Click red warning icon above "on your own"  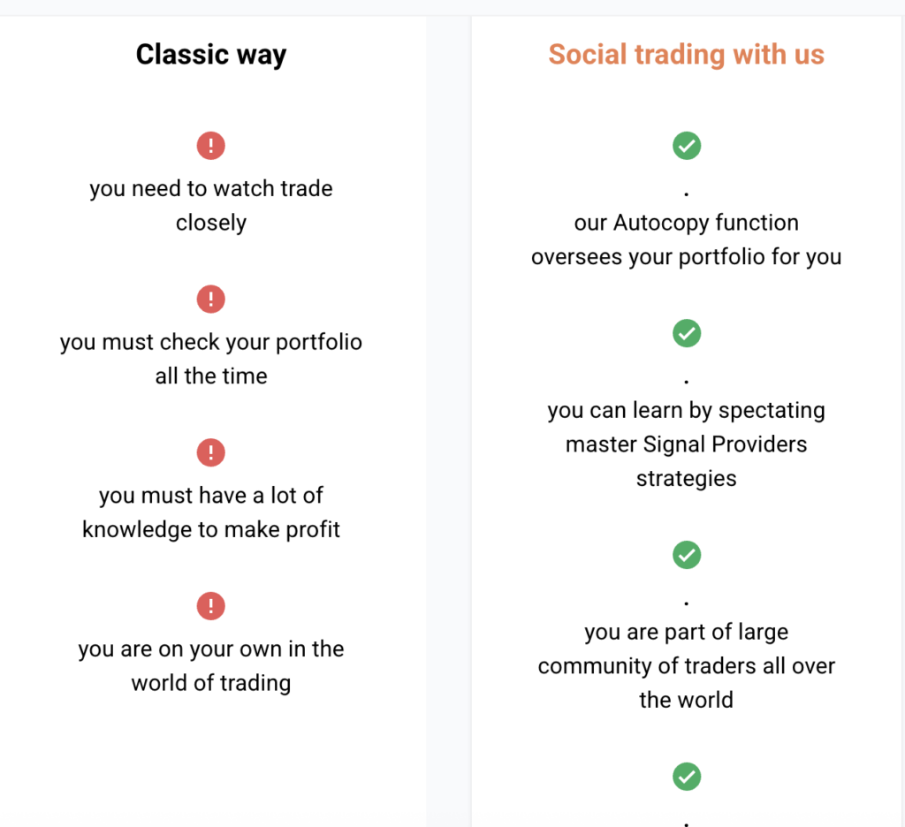pyautogui.click(x=211, y=606)
